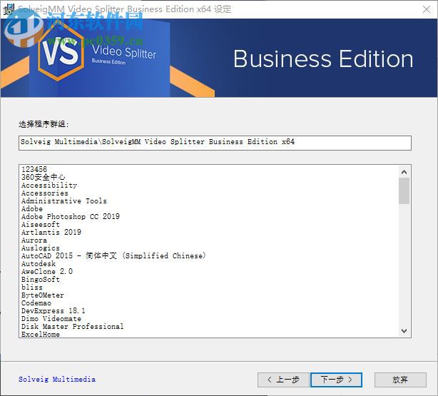Screen dimensions: 438x396
Task: Select 'AweClone 2.0' in list
Action: coord(47,271)
